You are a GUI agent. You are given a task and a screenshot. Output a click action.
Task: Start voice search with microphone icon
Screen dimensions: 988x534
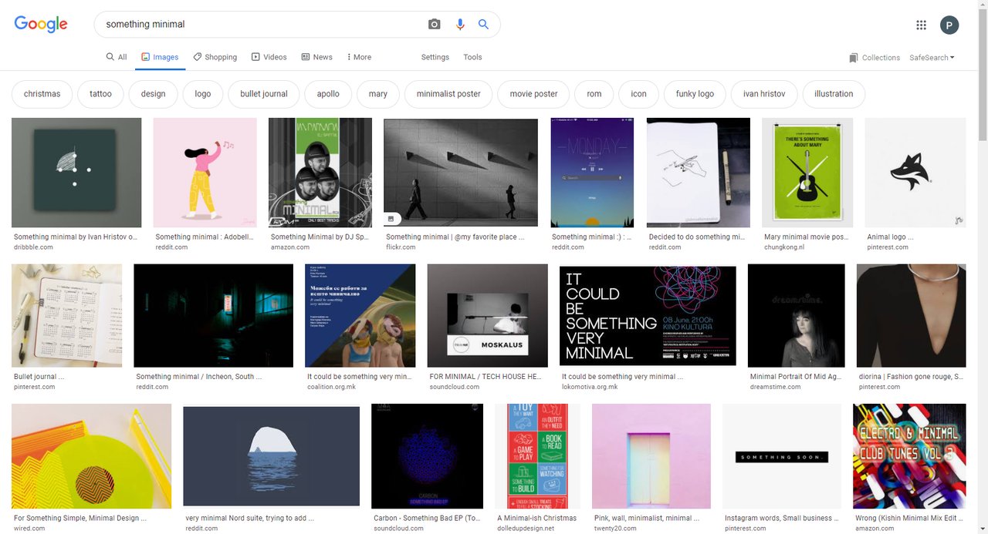click(x=460, y=25)
